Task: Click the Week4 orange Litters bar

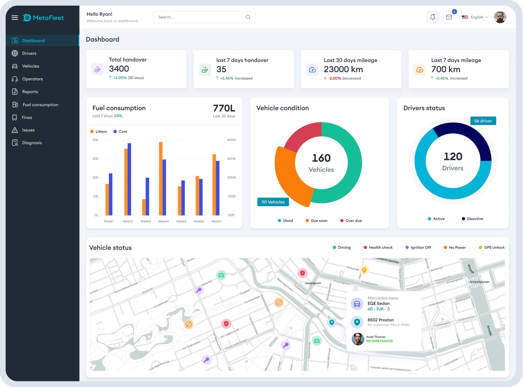Action: coord(161,179)
